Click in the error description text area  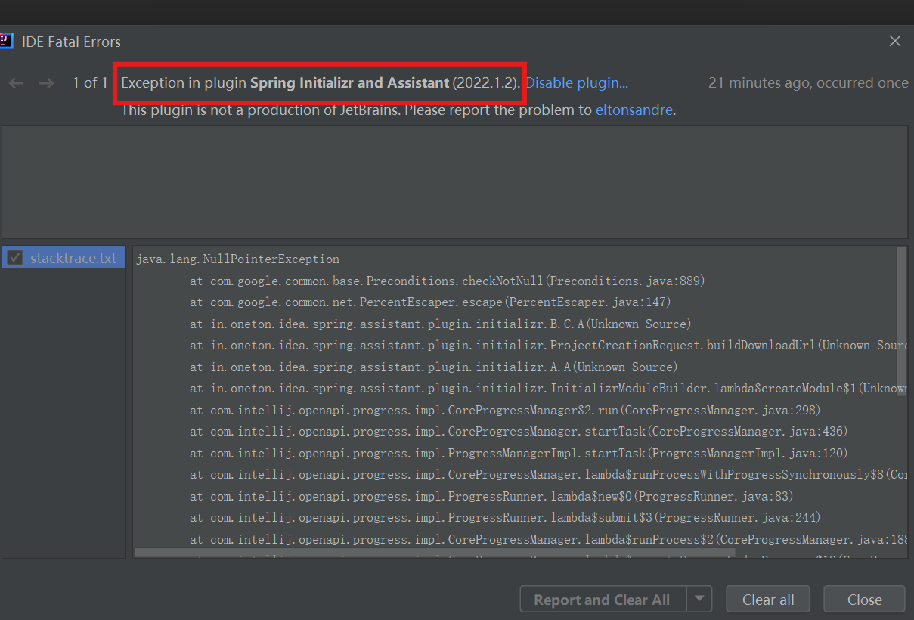click(x=454, y=181)
